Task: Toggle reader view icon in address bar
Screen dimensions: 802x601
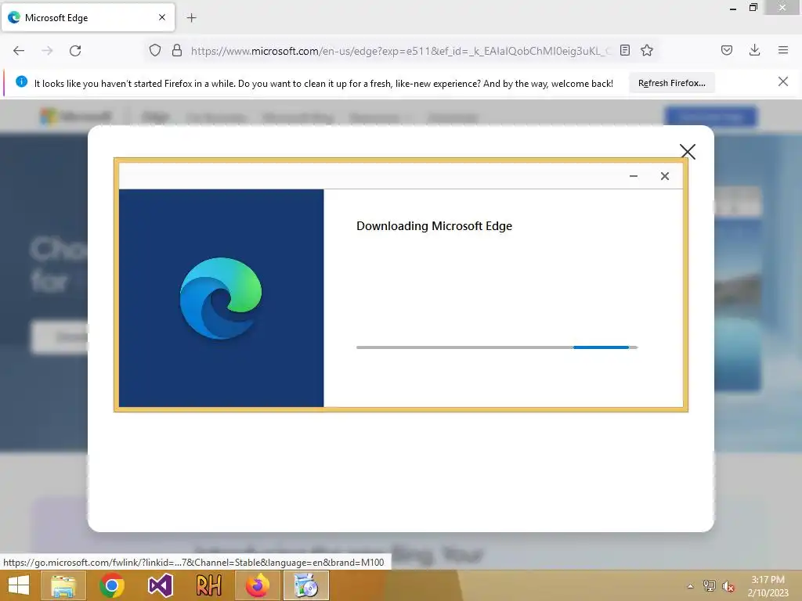Action: [624, 50]
